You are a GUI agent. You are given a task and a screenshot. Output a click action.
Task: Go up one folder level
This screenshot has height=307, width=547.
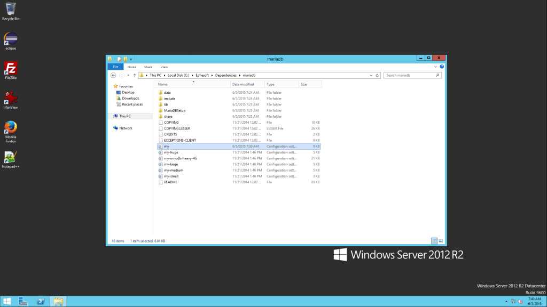[135, 75]
